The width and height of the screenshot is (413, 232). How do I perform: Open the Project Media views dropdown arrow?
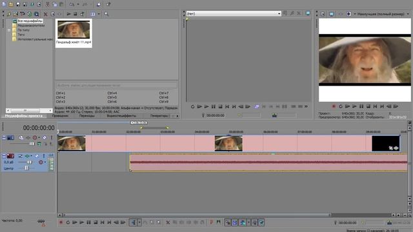(99, 14)
